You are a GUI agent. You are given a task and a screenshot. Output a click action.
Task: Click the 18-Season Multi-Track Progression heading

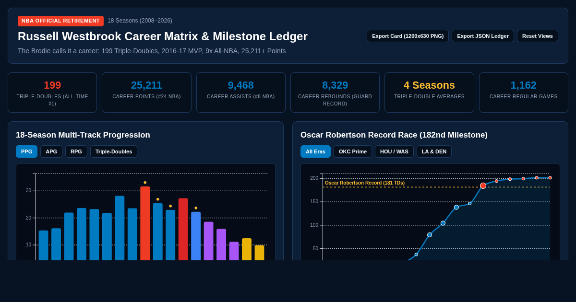pos(83,135)
